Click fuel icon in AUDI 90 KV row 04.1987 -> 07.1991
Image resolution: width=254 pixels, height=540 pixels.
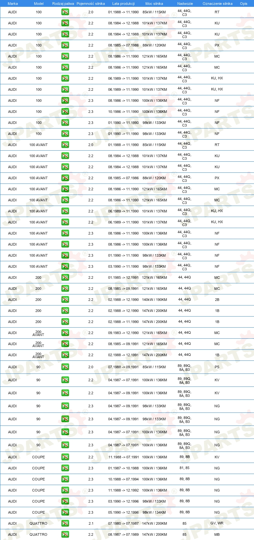tap(65, 380)
